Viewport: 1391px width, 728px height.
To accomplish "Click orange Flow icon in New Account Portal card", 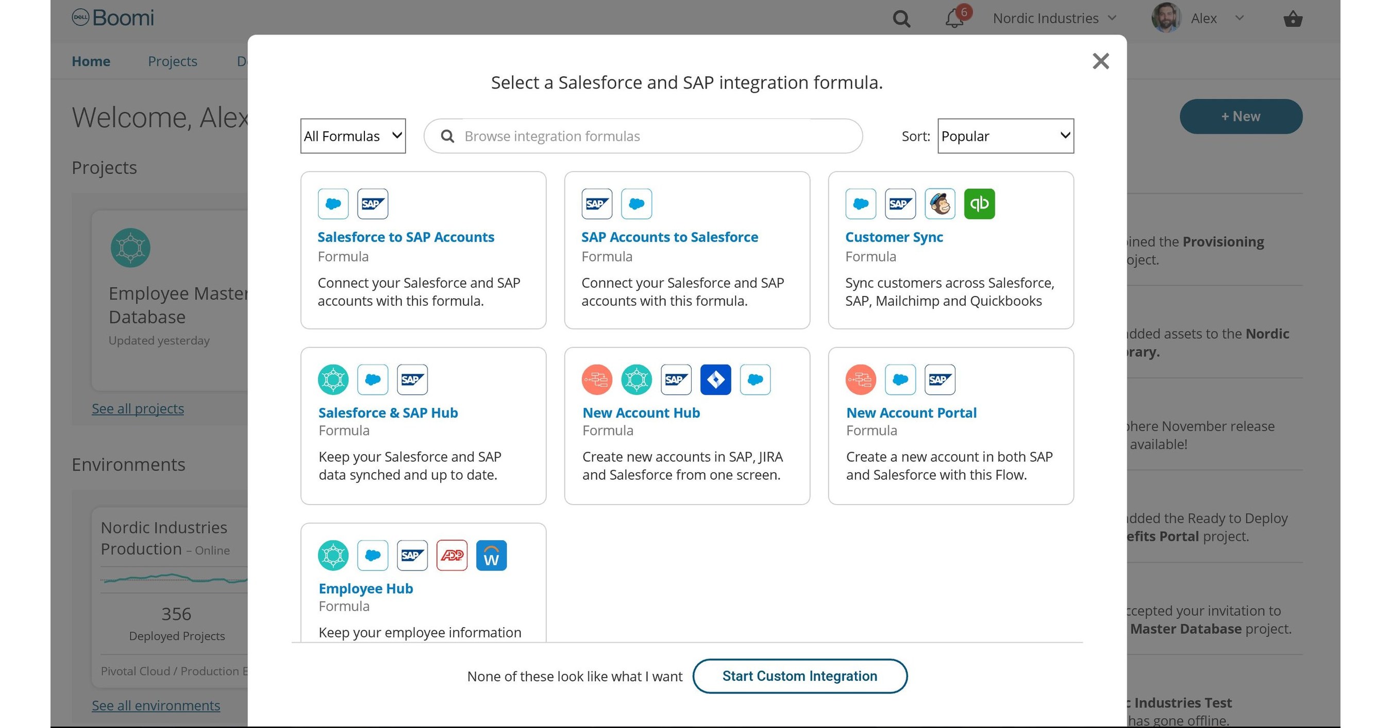I will pyautogui.click(x=861, y=379).
